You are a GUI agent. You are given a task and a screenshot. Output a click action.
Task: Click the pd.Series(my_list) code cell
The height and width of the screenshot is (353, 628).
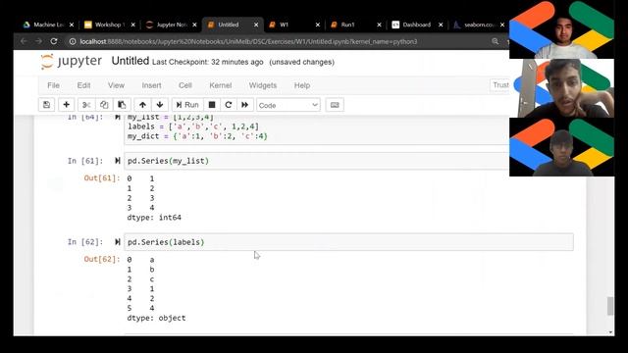pyautogui.click(x=316, y=161)
